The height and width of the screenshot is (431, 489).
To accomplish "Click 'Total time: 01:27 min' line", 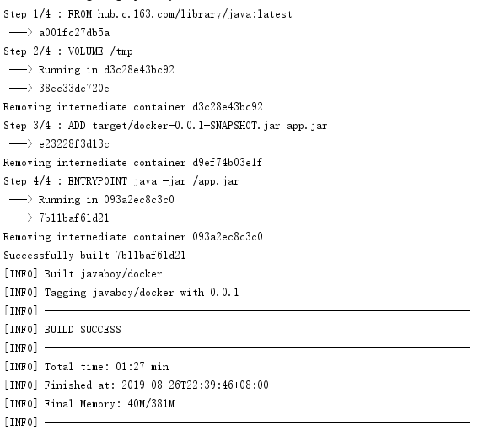I will click(x=87, y=367).
